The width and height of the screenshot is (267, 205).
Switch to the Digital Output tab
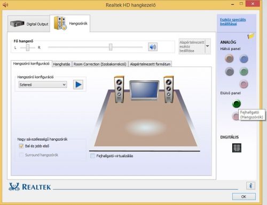[x=29, y=24]
